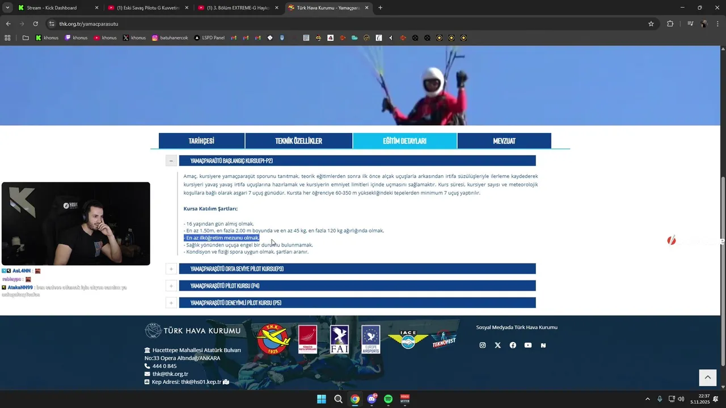The width and height of the screenshot is (726, 408).
Task: Switch to Eski Savaş Pilotu YouTube tab
Action: click(148, 8)
